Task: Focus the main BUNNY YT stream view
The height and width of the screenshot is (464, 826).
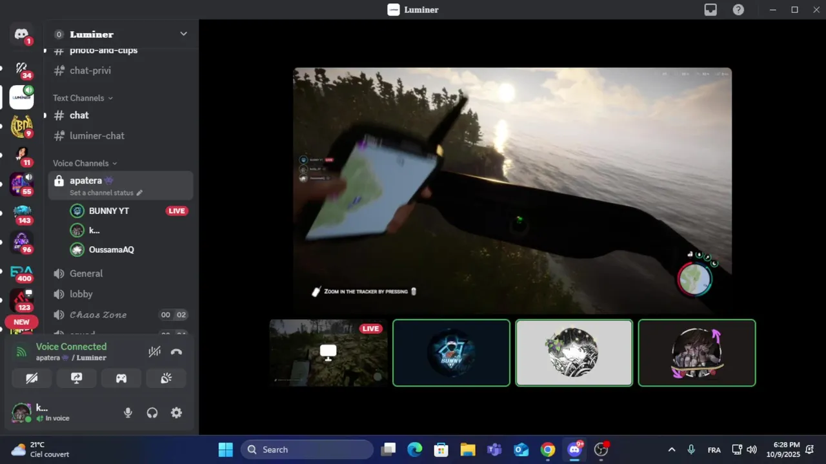Action: pos(512,191)
